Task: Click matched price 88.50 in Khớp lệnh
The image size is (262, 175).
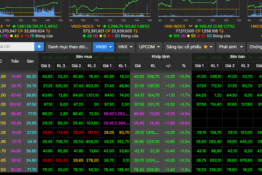Action: pos(139,114)
